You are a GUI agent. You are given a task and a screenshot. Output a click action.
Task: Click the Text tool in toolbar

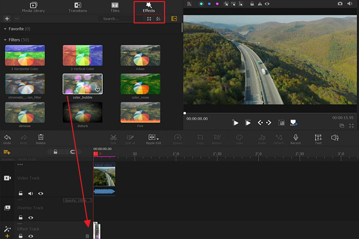pyautogui.click(x=318, y=138)
